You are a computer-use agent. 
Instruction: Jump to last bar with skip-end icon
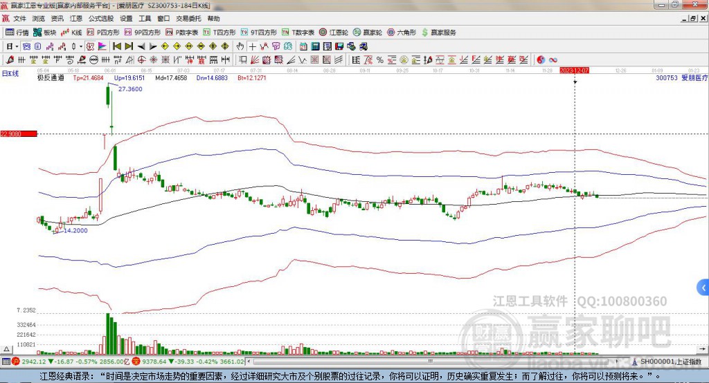tap(129, 46)
